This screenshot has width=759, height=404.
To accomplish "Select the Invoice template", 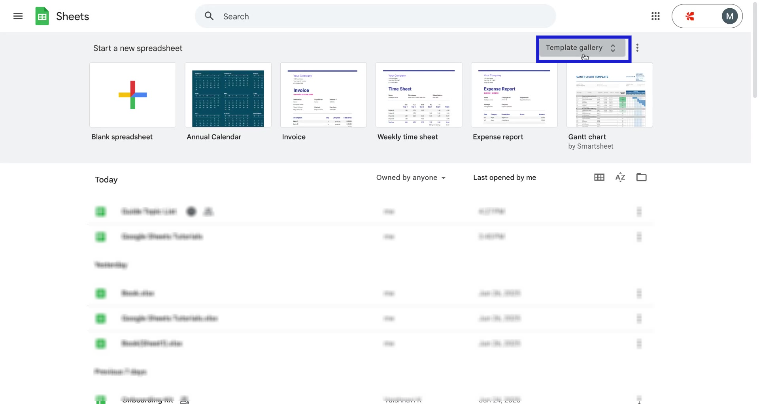I will click(323, 95).
